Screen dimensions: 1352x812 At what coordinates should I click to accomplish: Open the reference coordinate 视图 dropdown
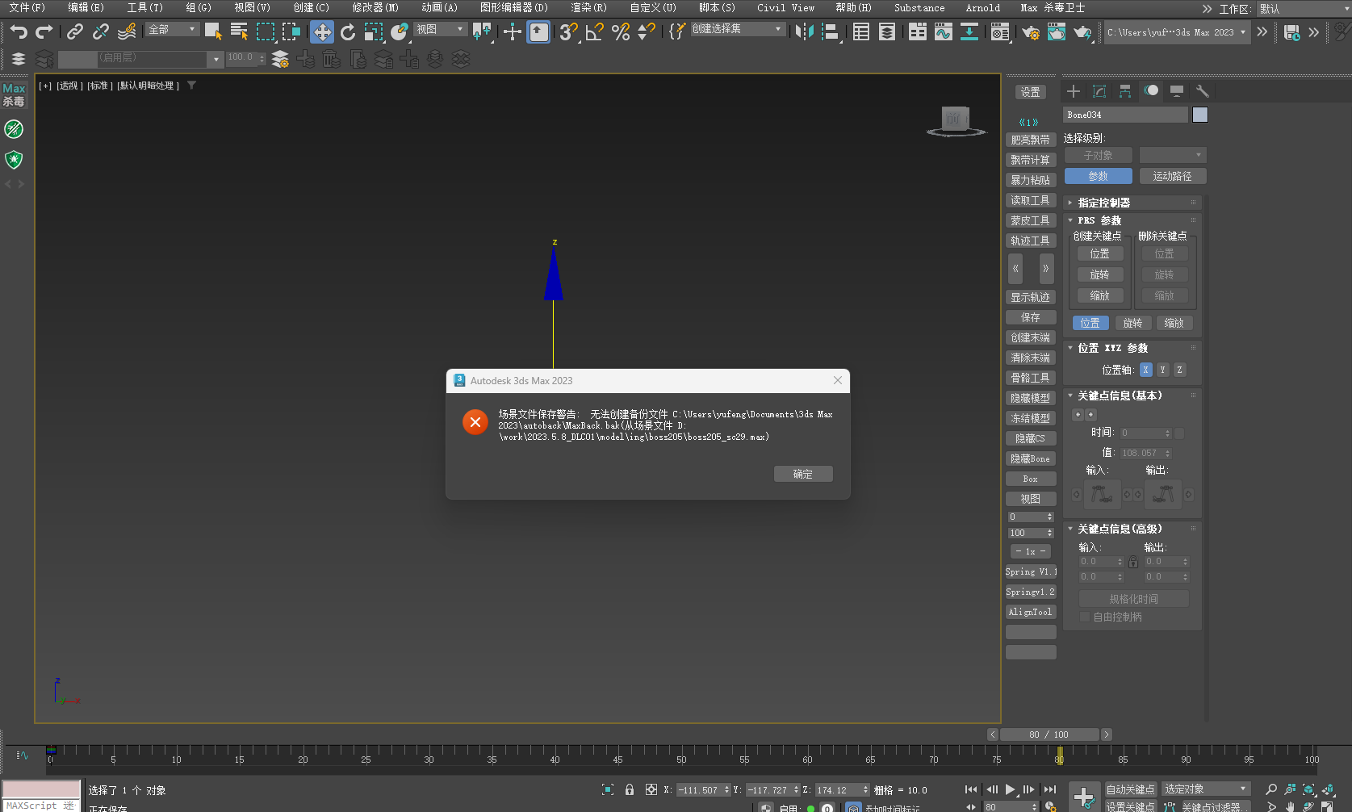[440, 29]
